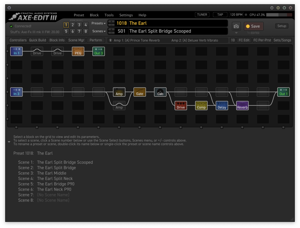This screenshot has height=228, width=300.
Task: Select the Drive block right after In 1
Action: click(x=37, y=51)
